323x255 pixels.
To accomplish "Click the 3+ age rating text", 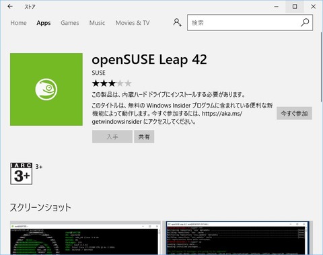I will (39, 167).
